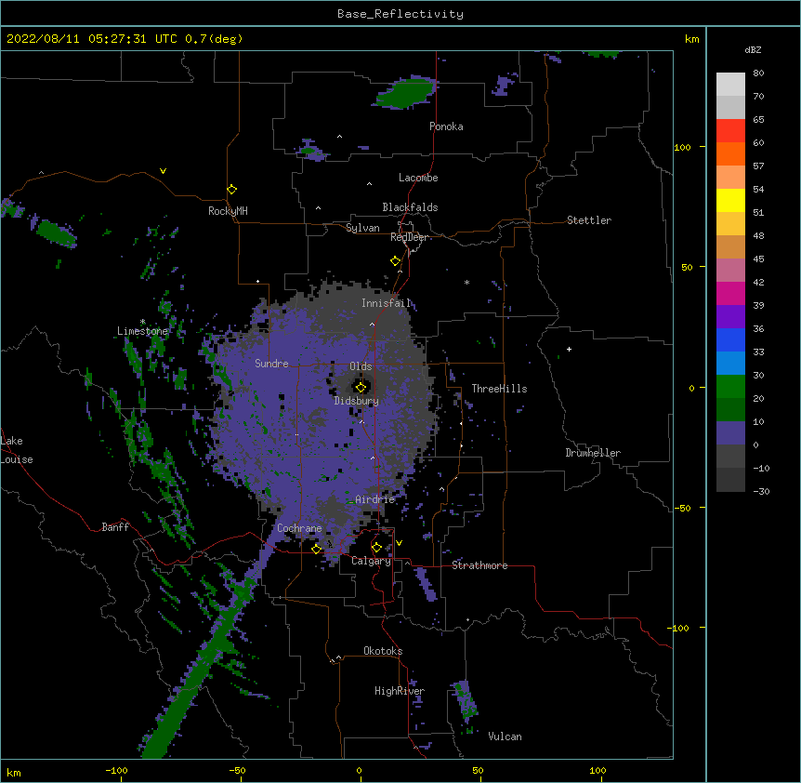Click the -50 tick on the bottom axis
Screen dimensions: 801x783
(237, 770)
